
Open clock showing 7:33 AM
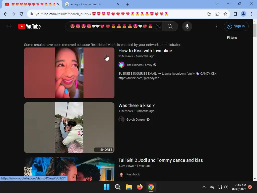click(x=239, y=187)
